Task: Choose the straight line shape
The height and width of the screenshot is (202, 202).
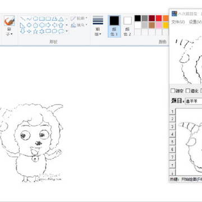Action: tap(22, 19)
